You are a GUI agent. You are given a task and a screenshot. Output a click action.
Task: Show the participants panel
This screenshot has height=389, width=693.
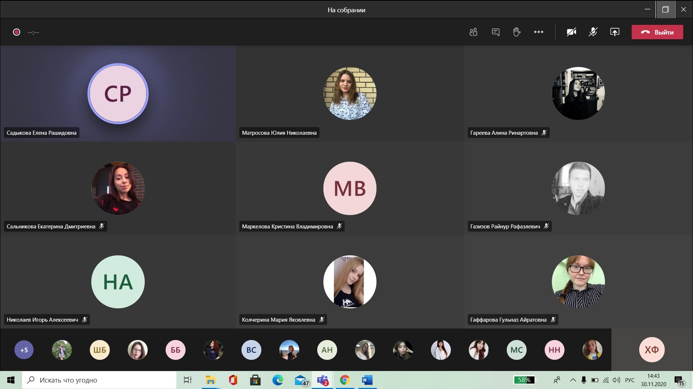473,32
